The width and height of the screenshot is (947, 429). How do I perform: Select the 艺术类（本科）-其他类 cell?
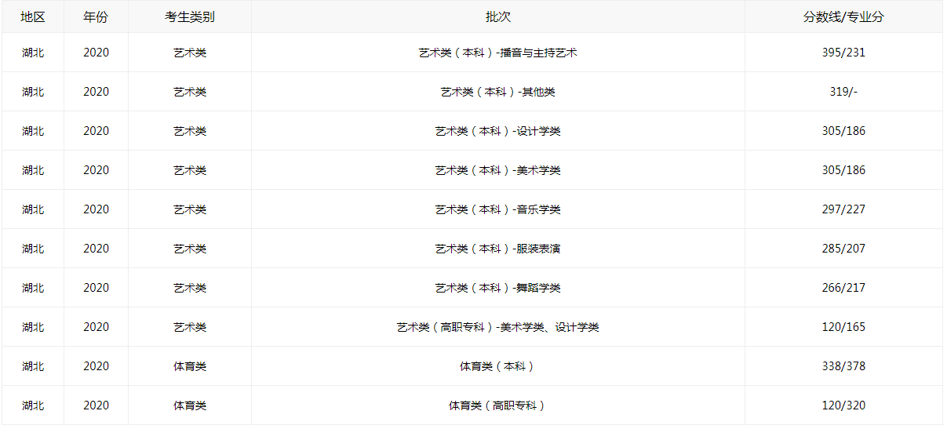pos(497,92)
